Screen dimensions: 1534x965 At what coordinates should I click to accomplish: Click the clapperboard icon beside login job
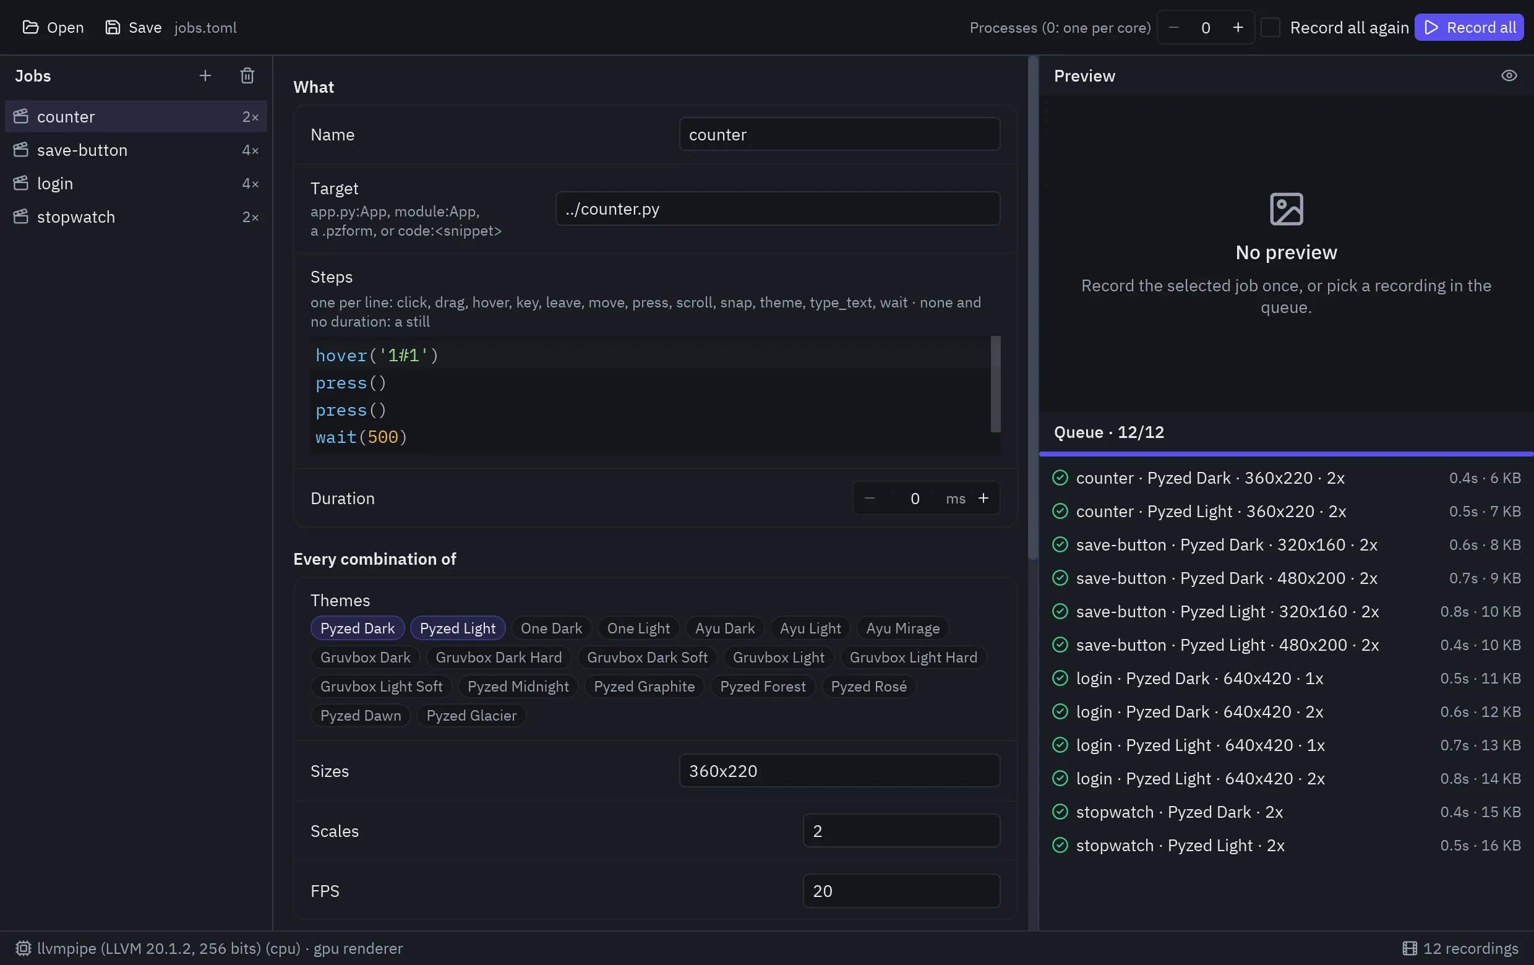[21, 184]
